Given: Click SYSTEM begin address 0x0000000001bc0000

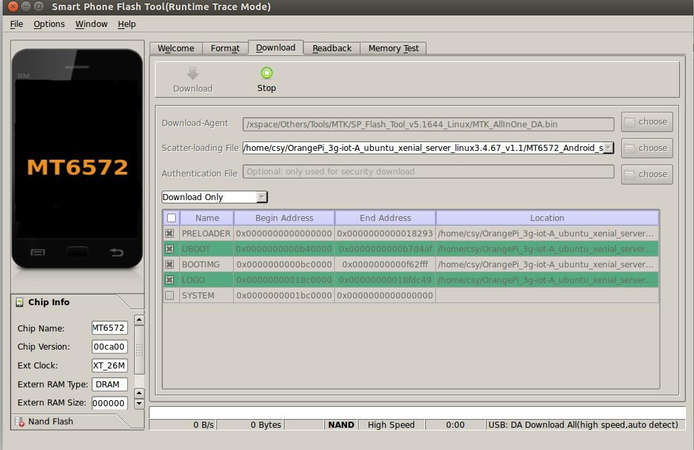Looking at the screenshot, I should tap(284, 296).
